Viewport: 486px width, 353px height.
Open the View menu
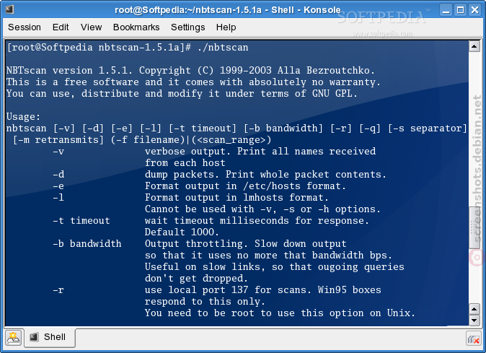click(91, 27)
